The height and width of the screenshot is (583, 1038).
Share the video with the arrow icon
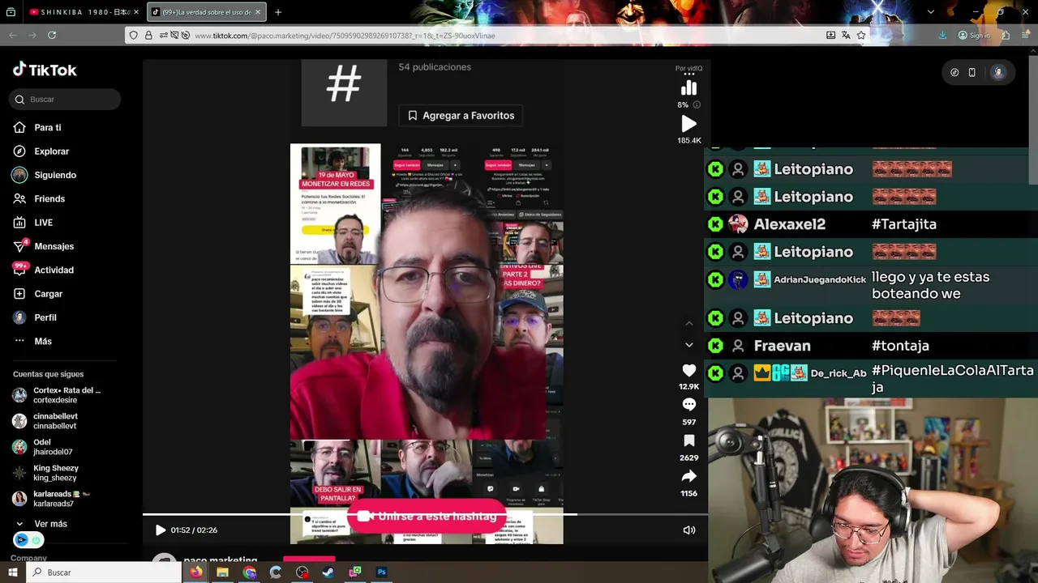click(688, 476)
